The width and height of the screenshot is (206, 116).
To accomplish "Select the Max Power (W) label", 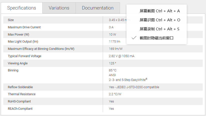I will [x=18, y=35].
